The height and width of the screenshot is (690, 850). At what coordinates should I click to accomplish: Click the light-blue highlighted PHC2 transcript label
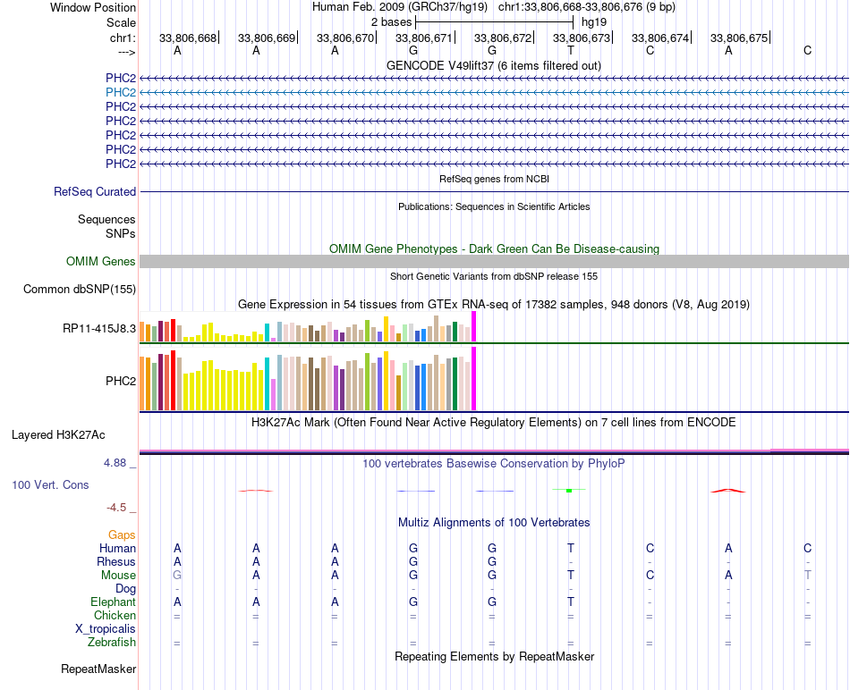(121, 92)
